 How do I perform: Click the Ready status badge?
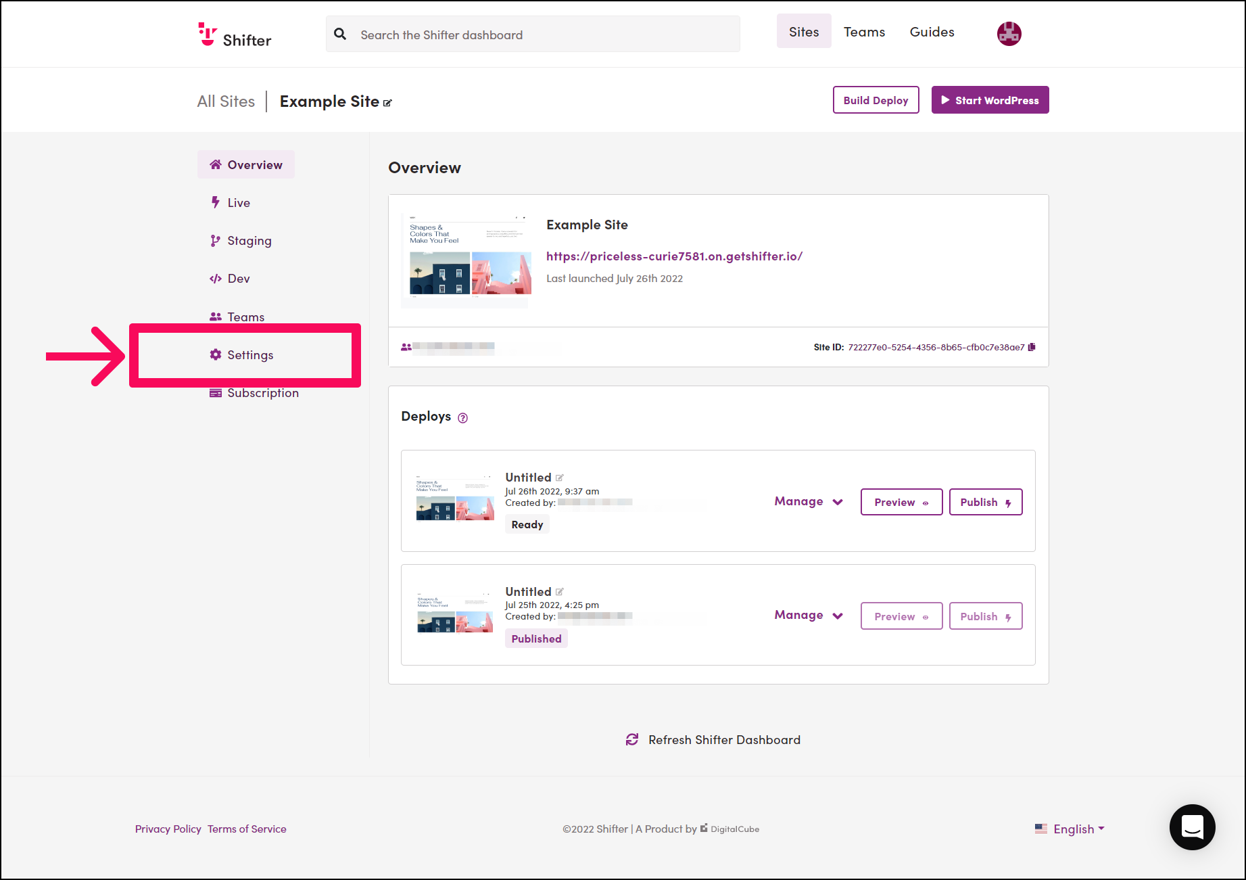(x=527, y=524)
